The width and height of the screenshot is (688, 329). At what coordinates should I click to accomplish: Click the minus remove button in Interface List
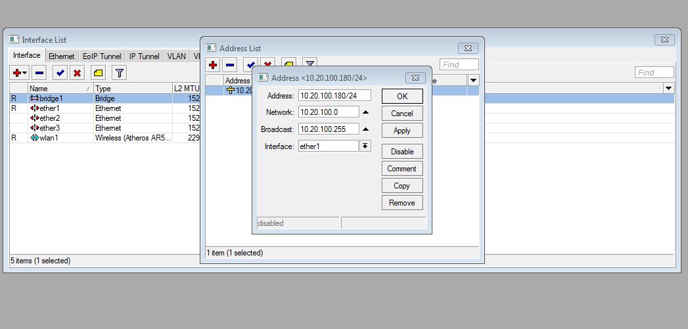pyautogui.click(x=39, y=73)
